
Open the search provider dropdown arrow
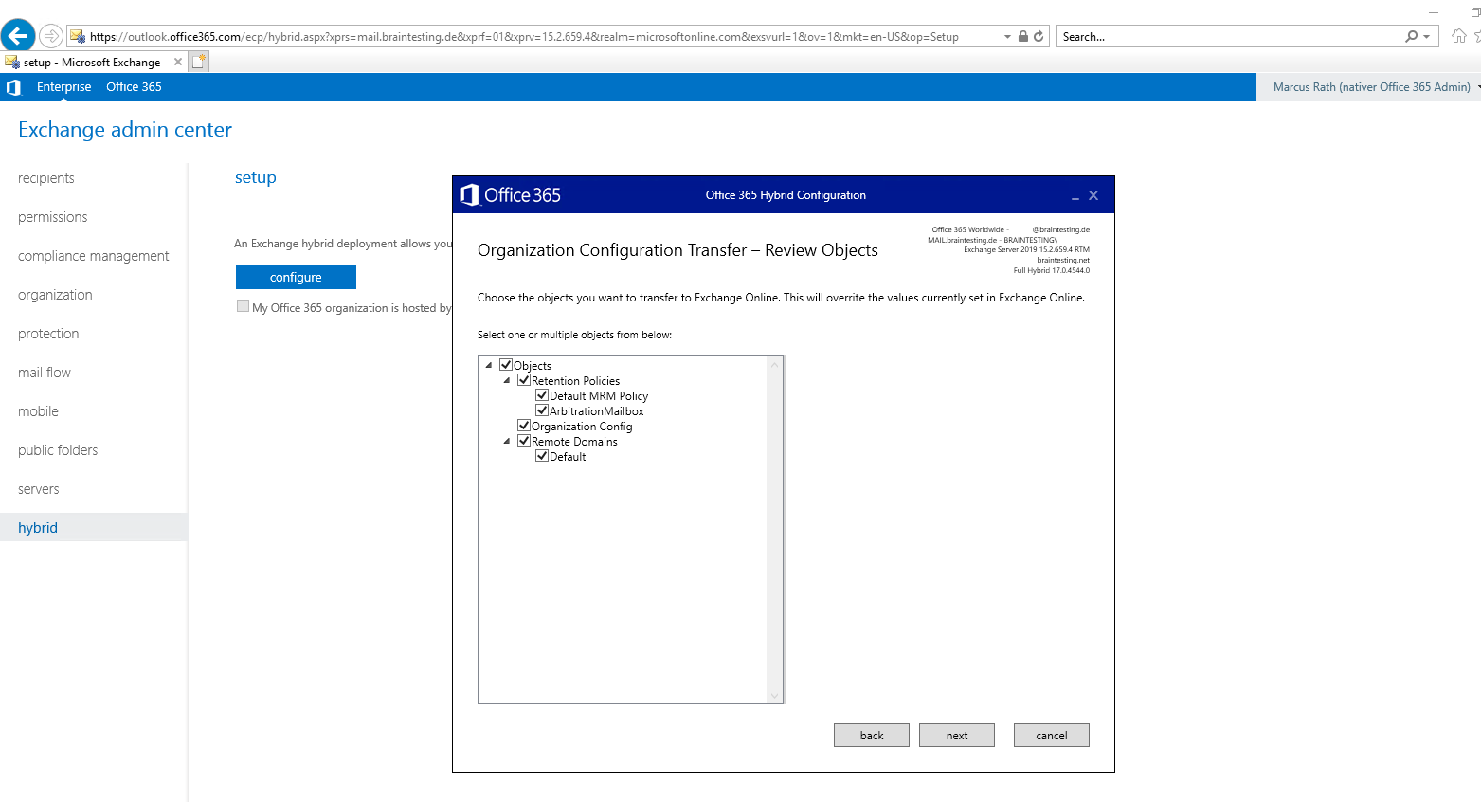pyautogui.click(x=1427, y=37)
